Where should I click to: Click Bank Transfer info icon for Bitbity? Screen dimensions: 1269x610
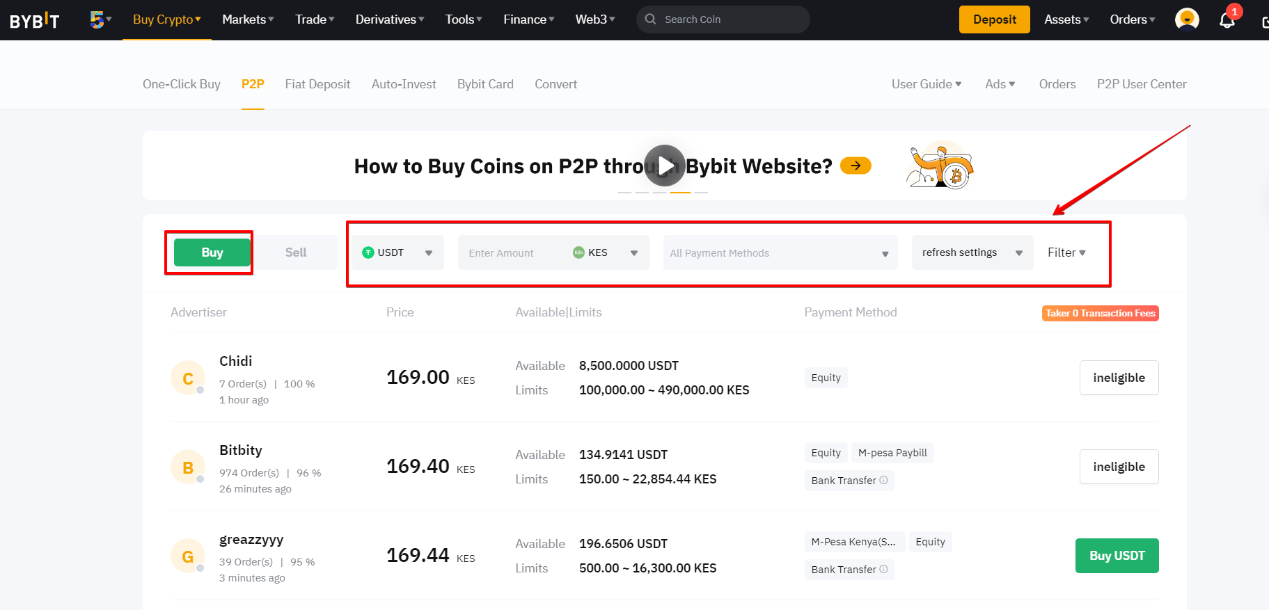tap(883, 480)
